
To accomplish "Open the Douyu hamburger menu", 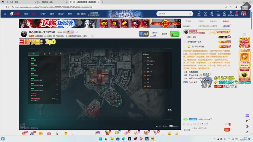I will click(x=5, y=14).
